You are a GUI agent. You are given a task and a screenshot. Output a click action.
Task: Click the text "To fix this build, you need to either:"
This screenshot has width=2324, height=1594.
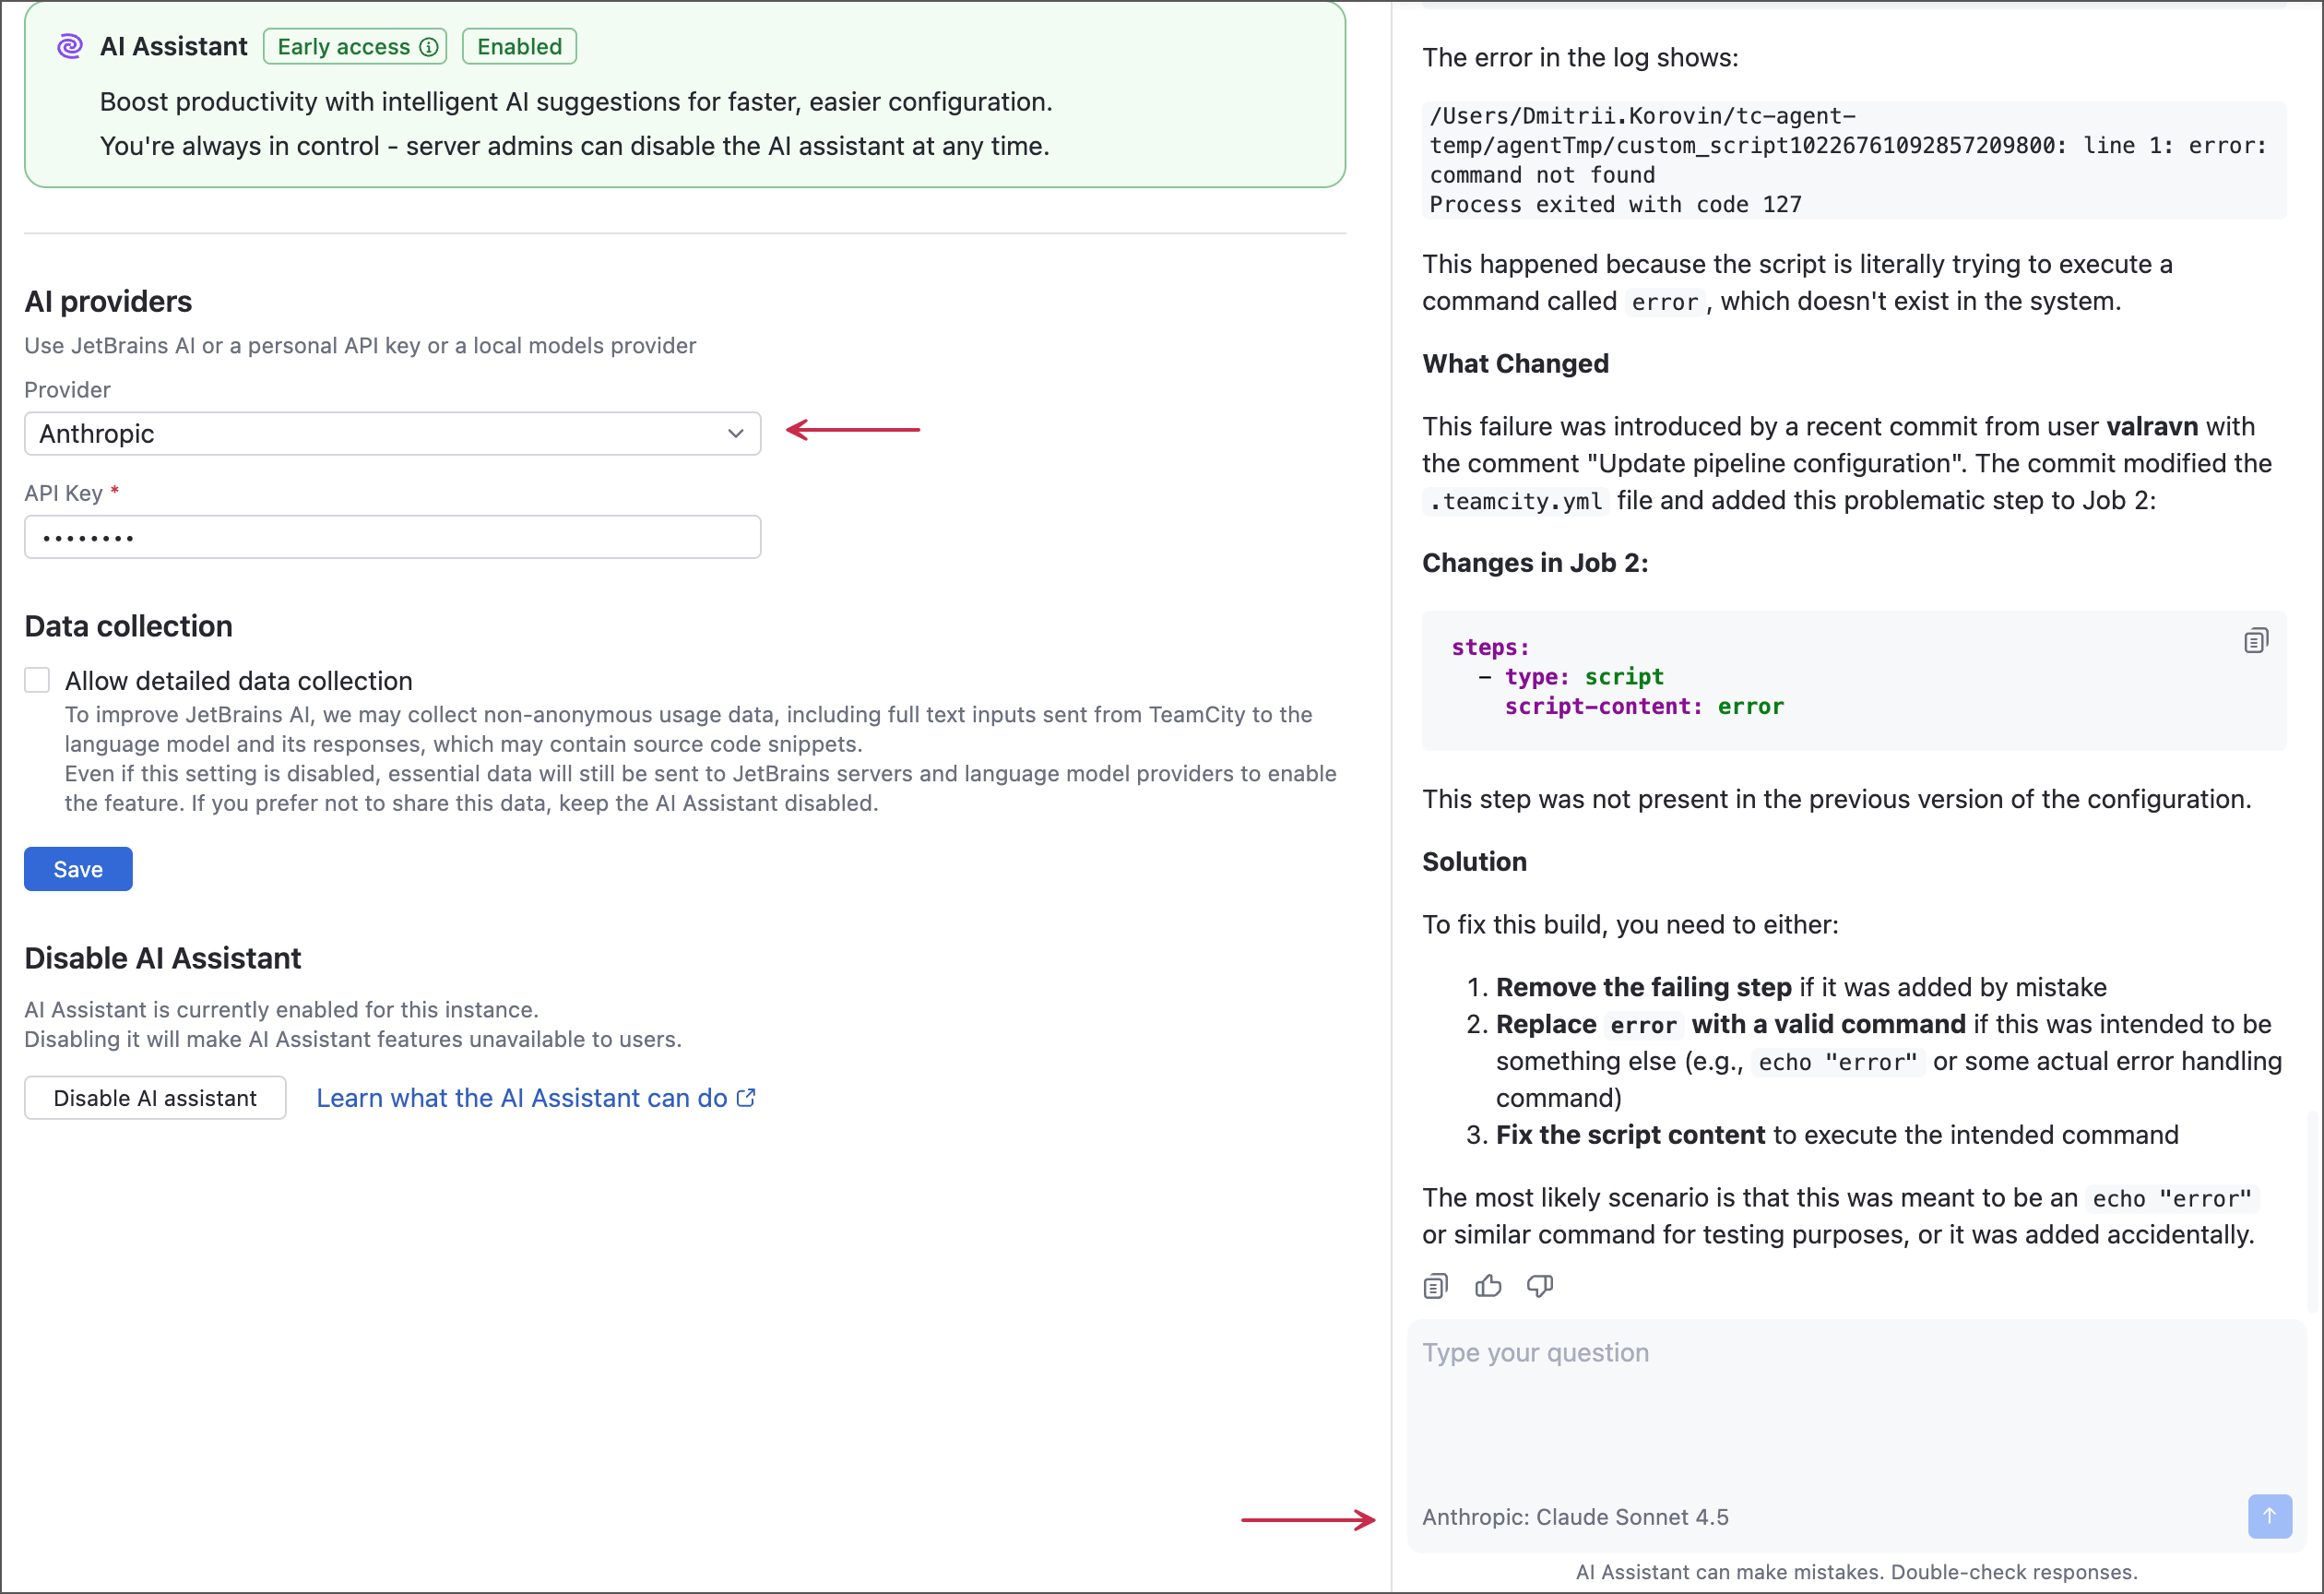click(x=1630, y=924)
